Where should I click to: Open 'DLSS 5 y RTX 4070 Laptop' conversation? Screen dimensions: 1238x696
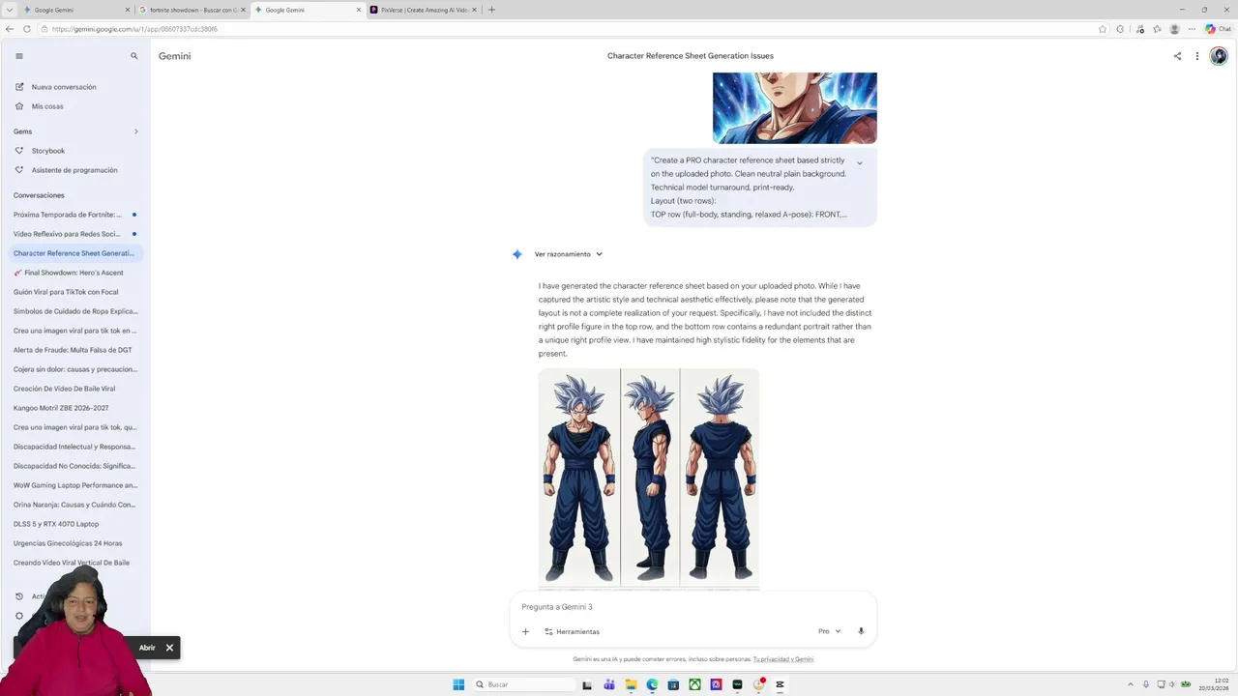56,524
